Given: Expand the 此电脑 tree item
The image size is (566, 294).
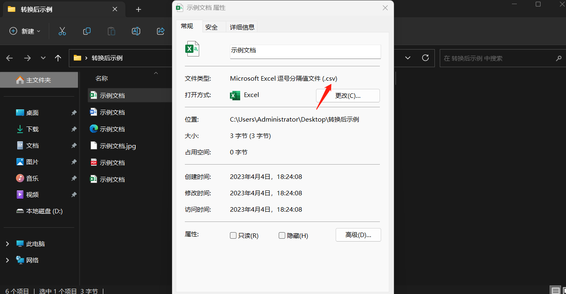Looking at the screenshot, I should tap(7, 243).
